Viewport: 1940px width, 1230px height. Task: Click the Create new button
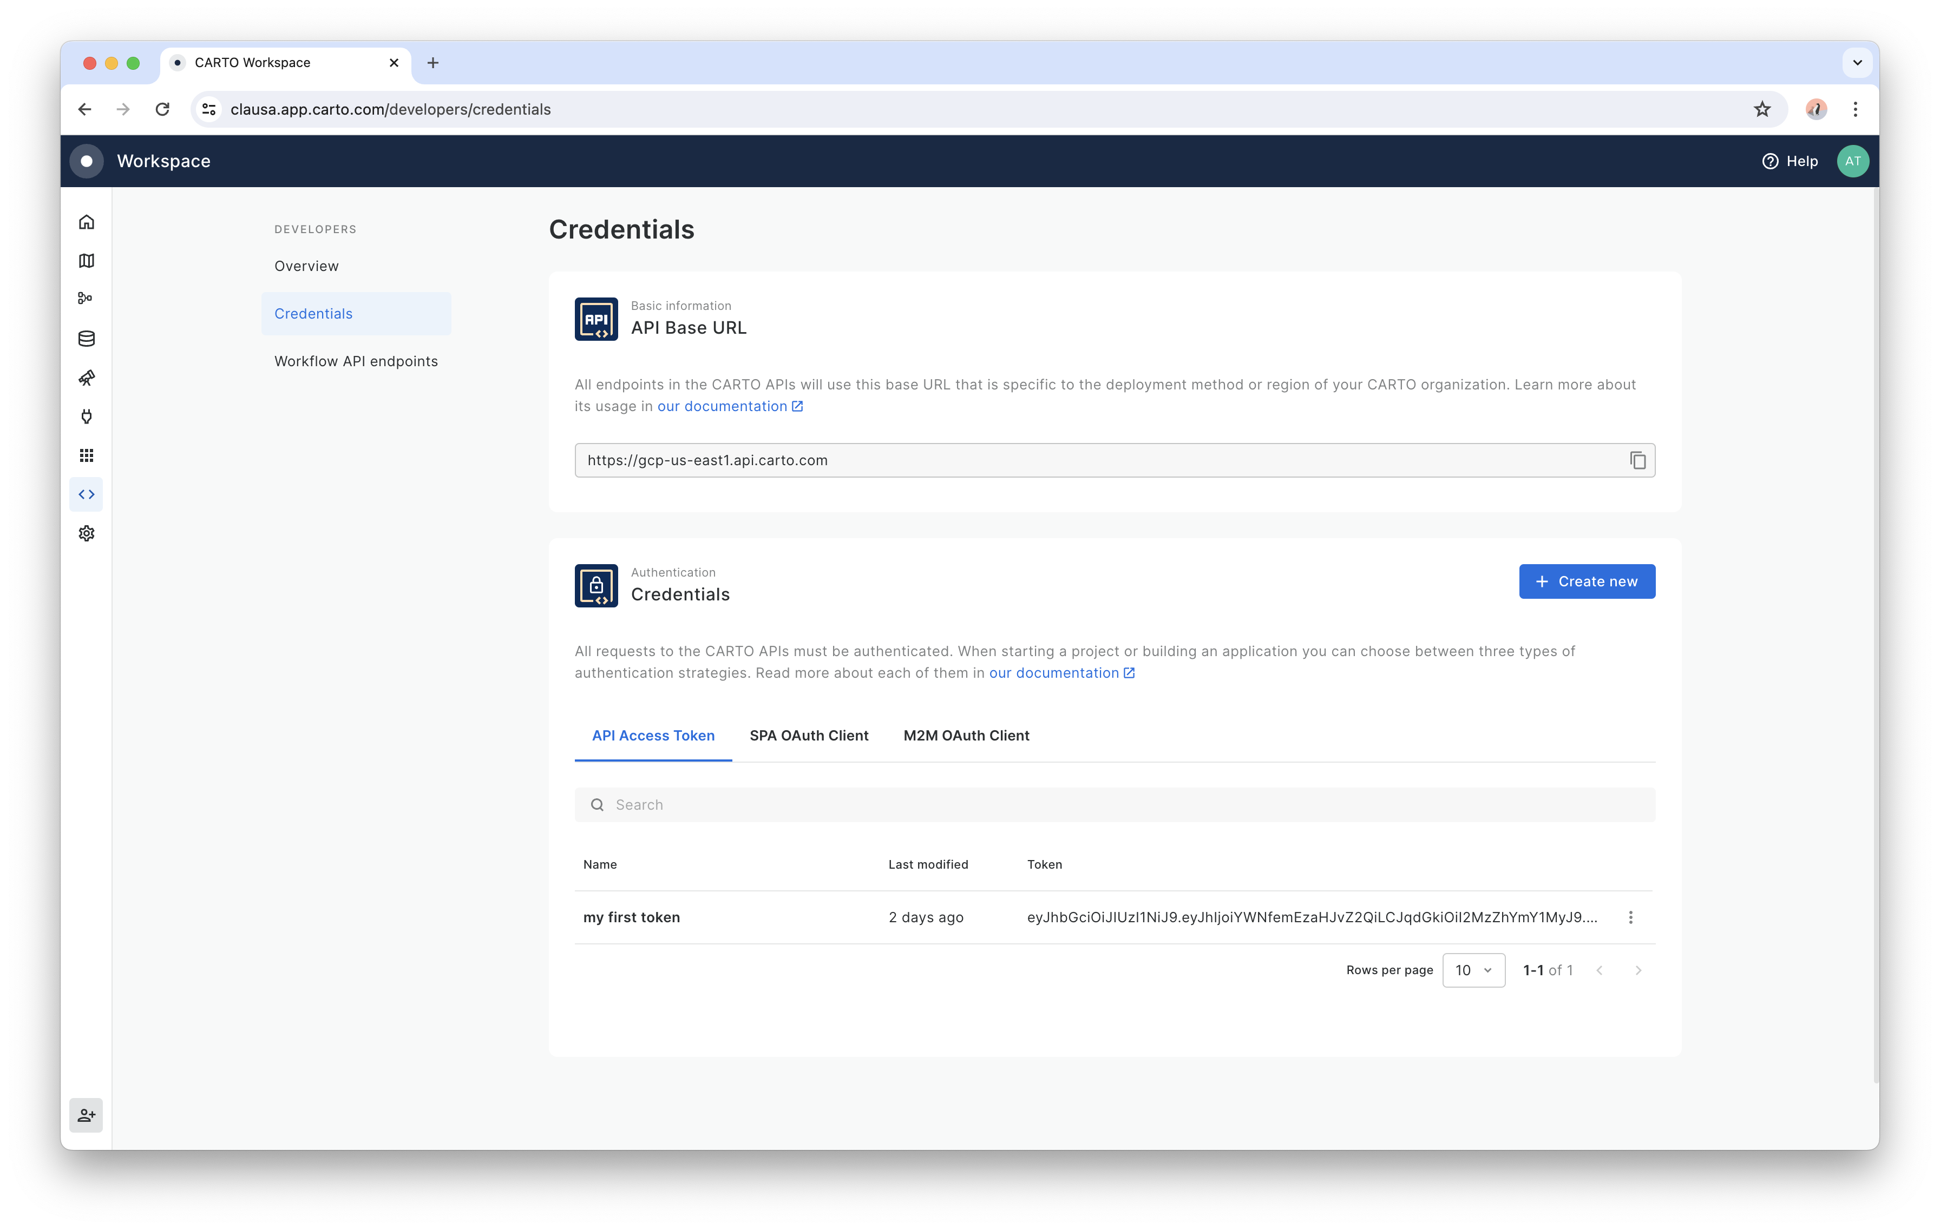(1587, 581)
